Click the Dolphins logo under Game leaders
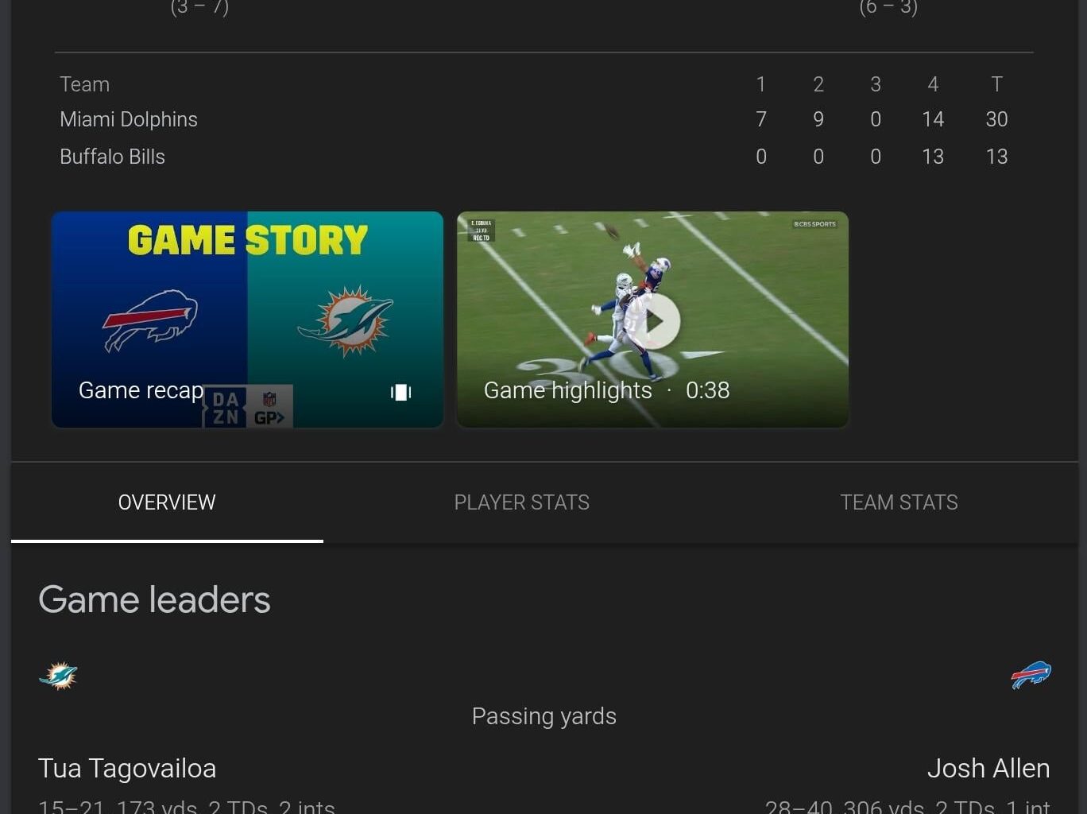Screen dimensions: 1087x814 point(58,676)
